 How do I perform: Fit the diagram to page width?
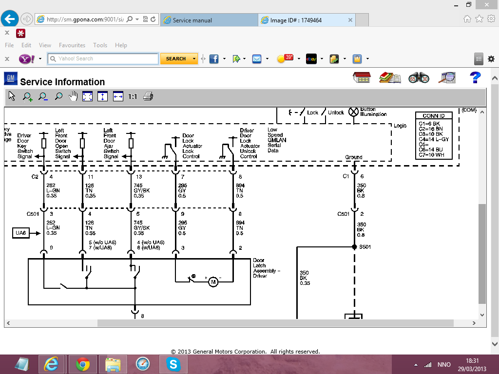click(118, 96)
